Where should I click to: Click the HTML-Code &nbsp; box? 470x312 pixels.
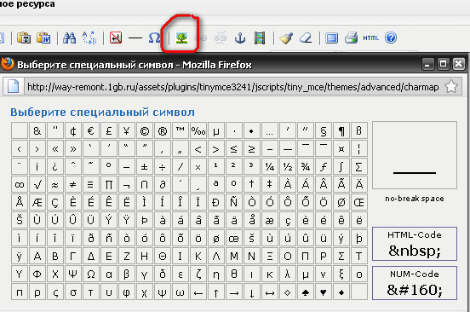point(415,244)
